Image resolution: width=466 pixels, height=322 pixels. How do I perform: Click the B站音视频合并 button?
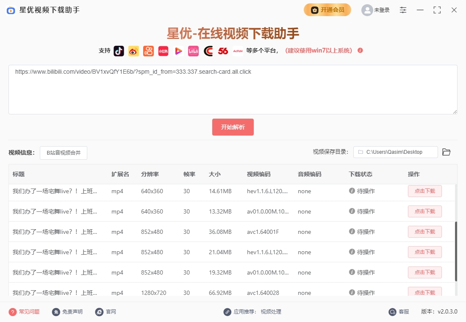(64, 153)
